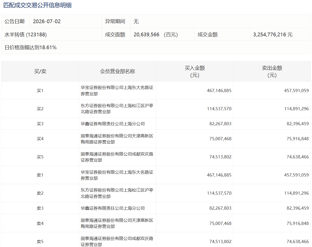Image resolution: width=312 pixels, height=247 pixels.
Task: Select buy amount 114,537,570 in 买2 row
Action: [x=219, y=109]
